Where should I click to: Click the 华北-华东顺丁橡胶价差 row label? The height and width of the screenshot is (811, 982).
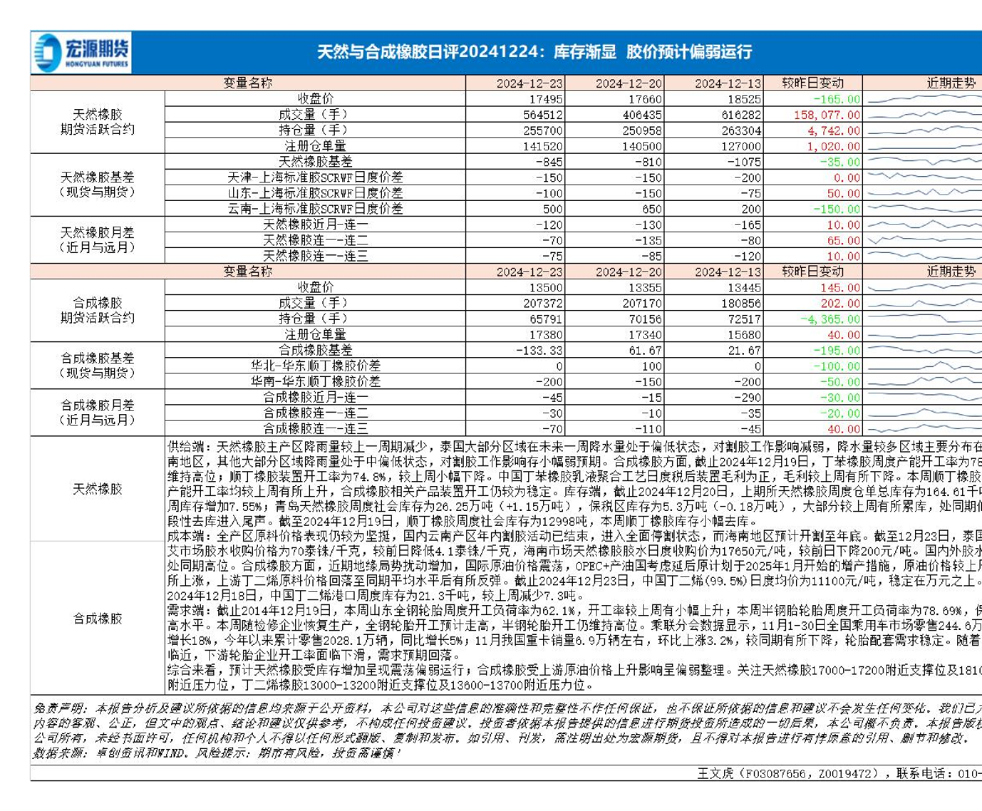(315, 365)
